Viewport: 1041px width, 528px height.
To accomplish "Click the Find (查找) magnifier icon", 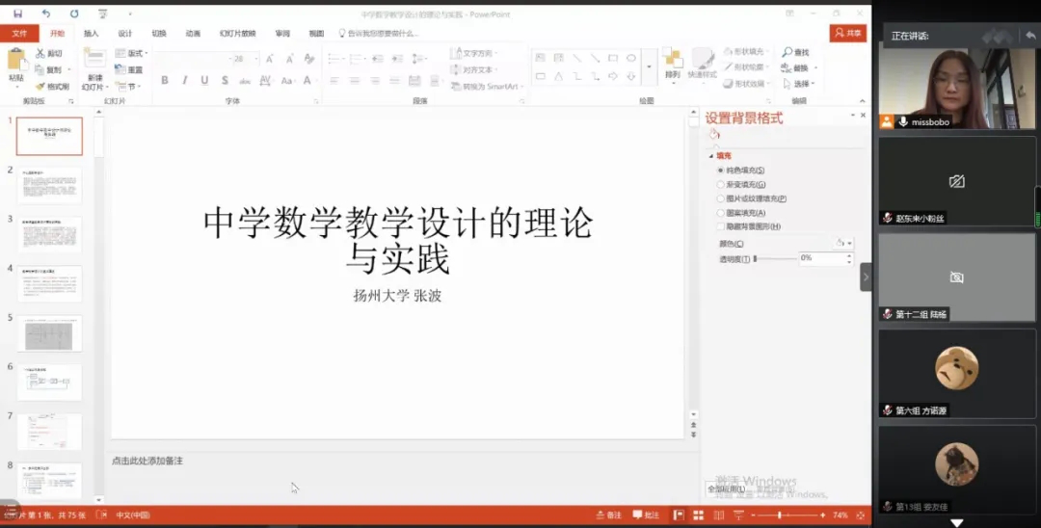I will click(787, 52).
